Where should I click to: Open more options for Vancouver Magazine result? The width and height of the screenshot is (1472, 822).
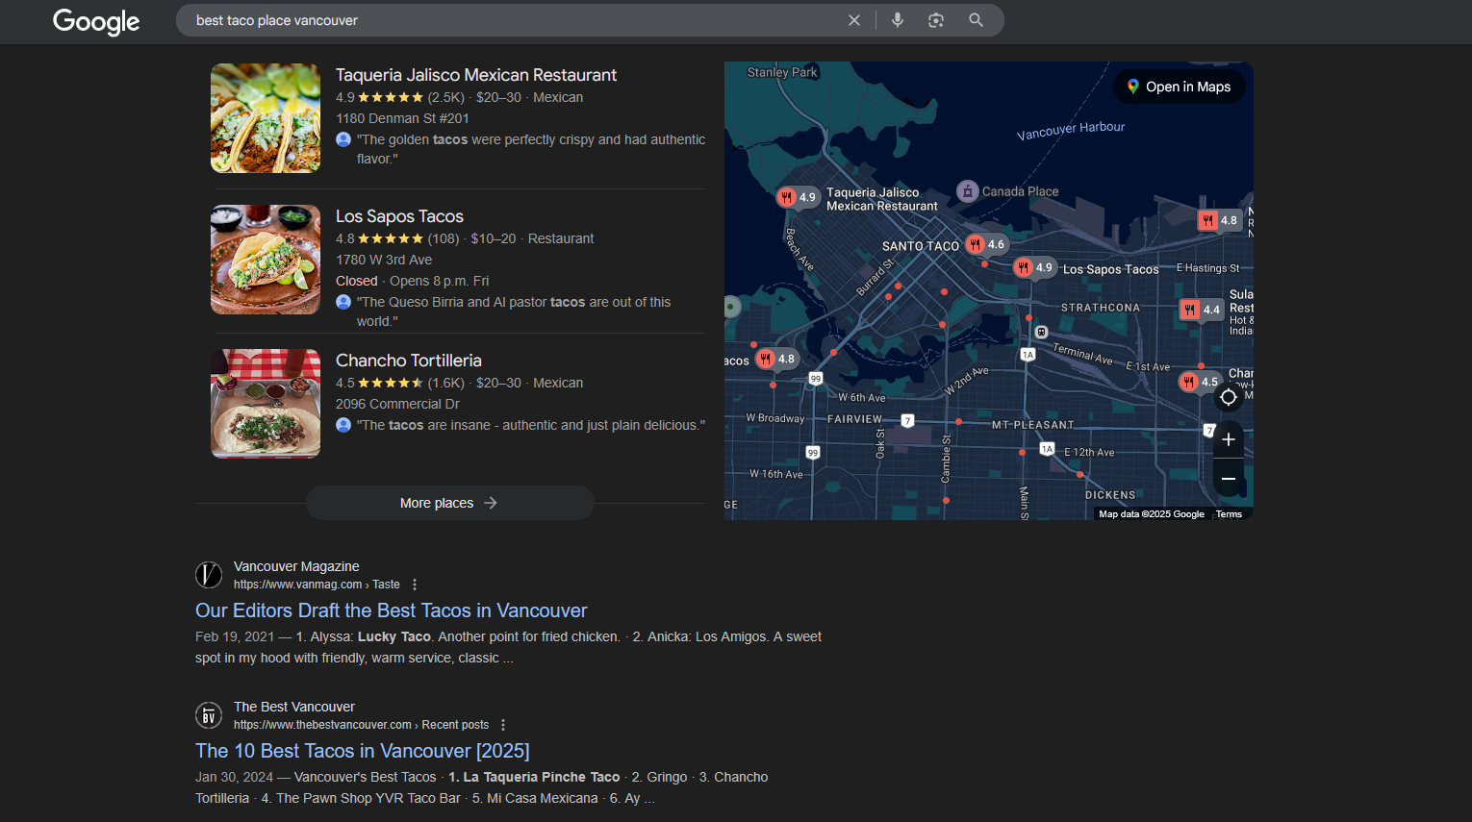tap(415, 585)
